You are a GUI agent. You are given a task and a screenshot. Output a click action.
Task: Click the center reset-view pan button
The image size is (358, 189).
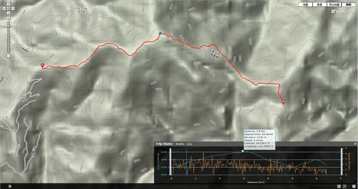point(9,9)
